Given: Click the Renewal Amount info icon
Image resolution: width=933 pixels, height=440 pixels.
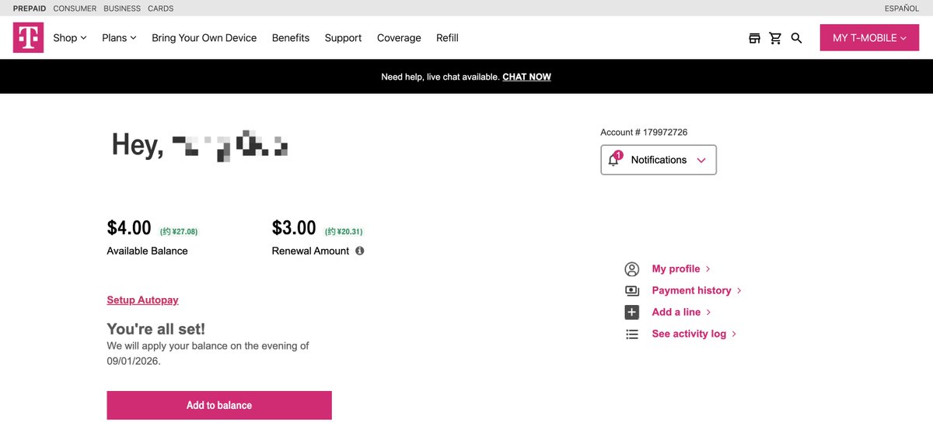Looking at the screenshot, I should [359, 251].
